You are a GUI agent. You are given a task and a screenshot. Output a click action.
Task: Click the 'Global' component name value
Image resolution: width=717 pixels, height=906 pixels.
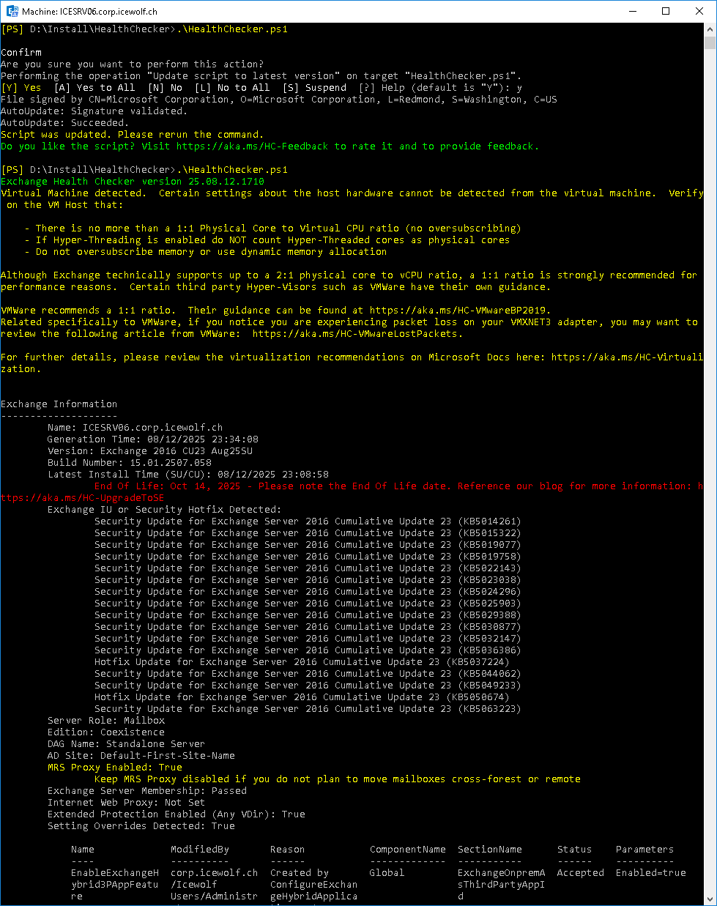pos(387,873)
